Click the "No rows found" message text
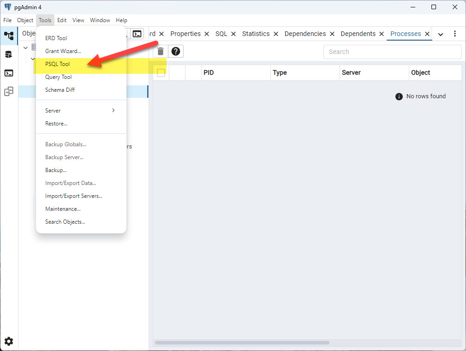466x351 pixels. (x=426, y=96)
